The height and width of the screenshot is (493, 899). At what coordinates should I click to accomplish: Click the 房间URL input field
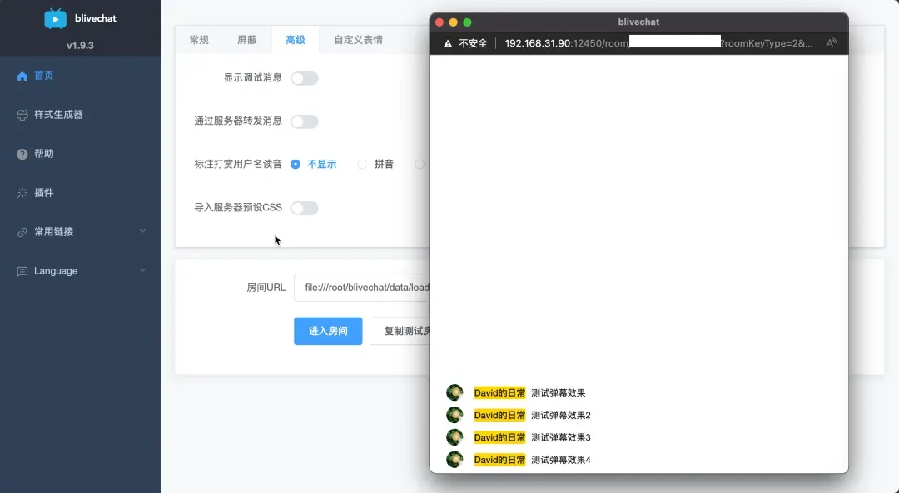(x=362, y=288)
